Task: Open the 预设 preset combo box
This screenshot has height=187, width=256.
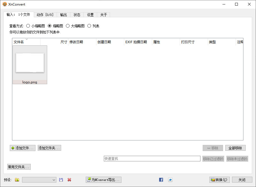Action: tap(39, 180)
